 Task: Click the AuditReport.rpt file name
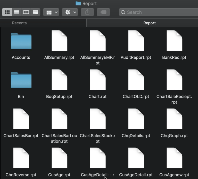(x=136, y=58)
